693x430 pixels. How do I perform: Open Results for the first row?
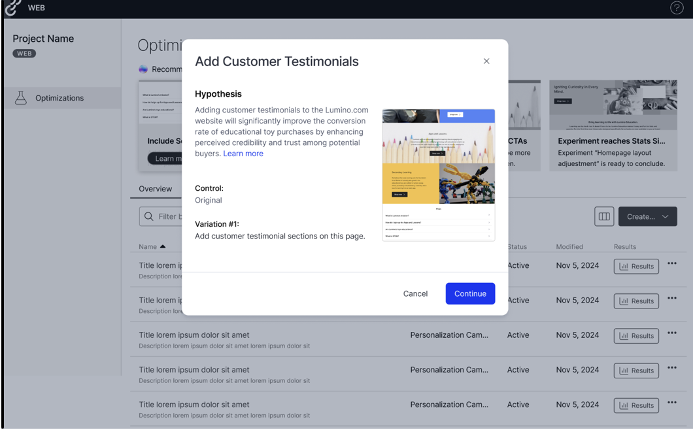(636, 267)
